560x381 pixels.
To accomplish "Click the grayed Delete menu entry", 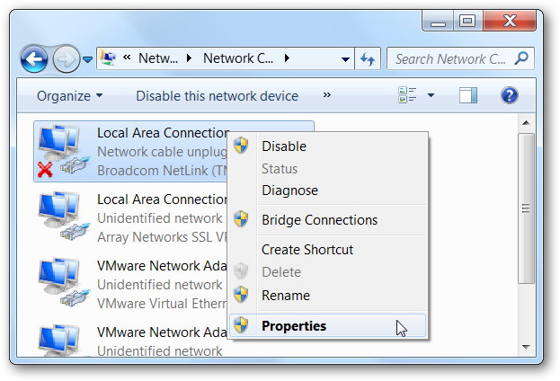I will (328, 272).
